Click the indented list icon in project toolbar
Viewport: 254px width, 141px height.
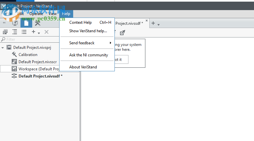(x=15, y=32)
